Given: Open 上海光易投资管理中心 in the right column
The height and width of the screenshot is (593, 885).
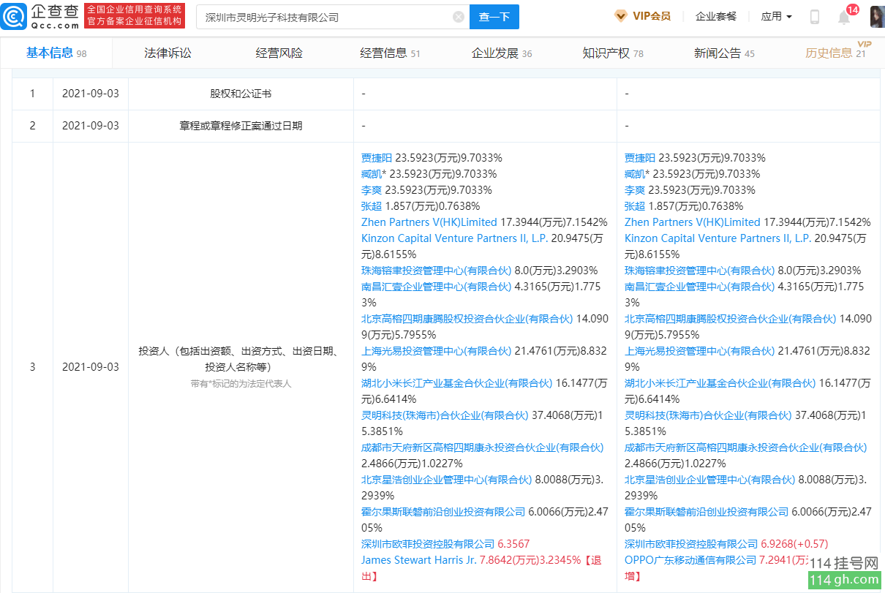Looking at the screenshot, I should click(x=700, y=351).
